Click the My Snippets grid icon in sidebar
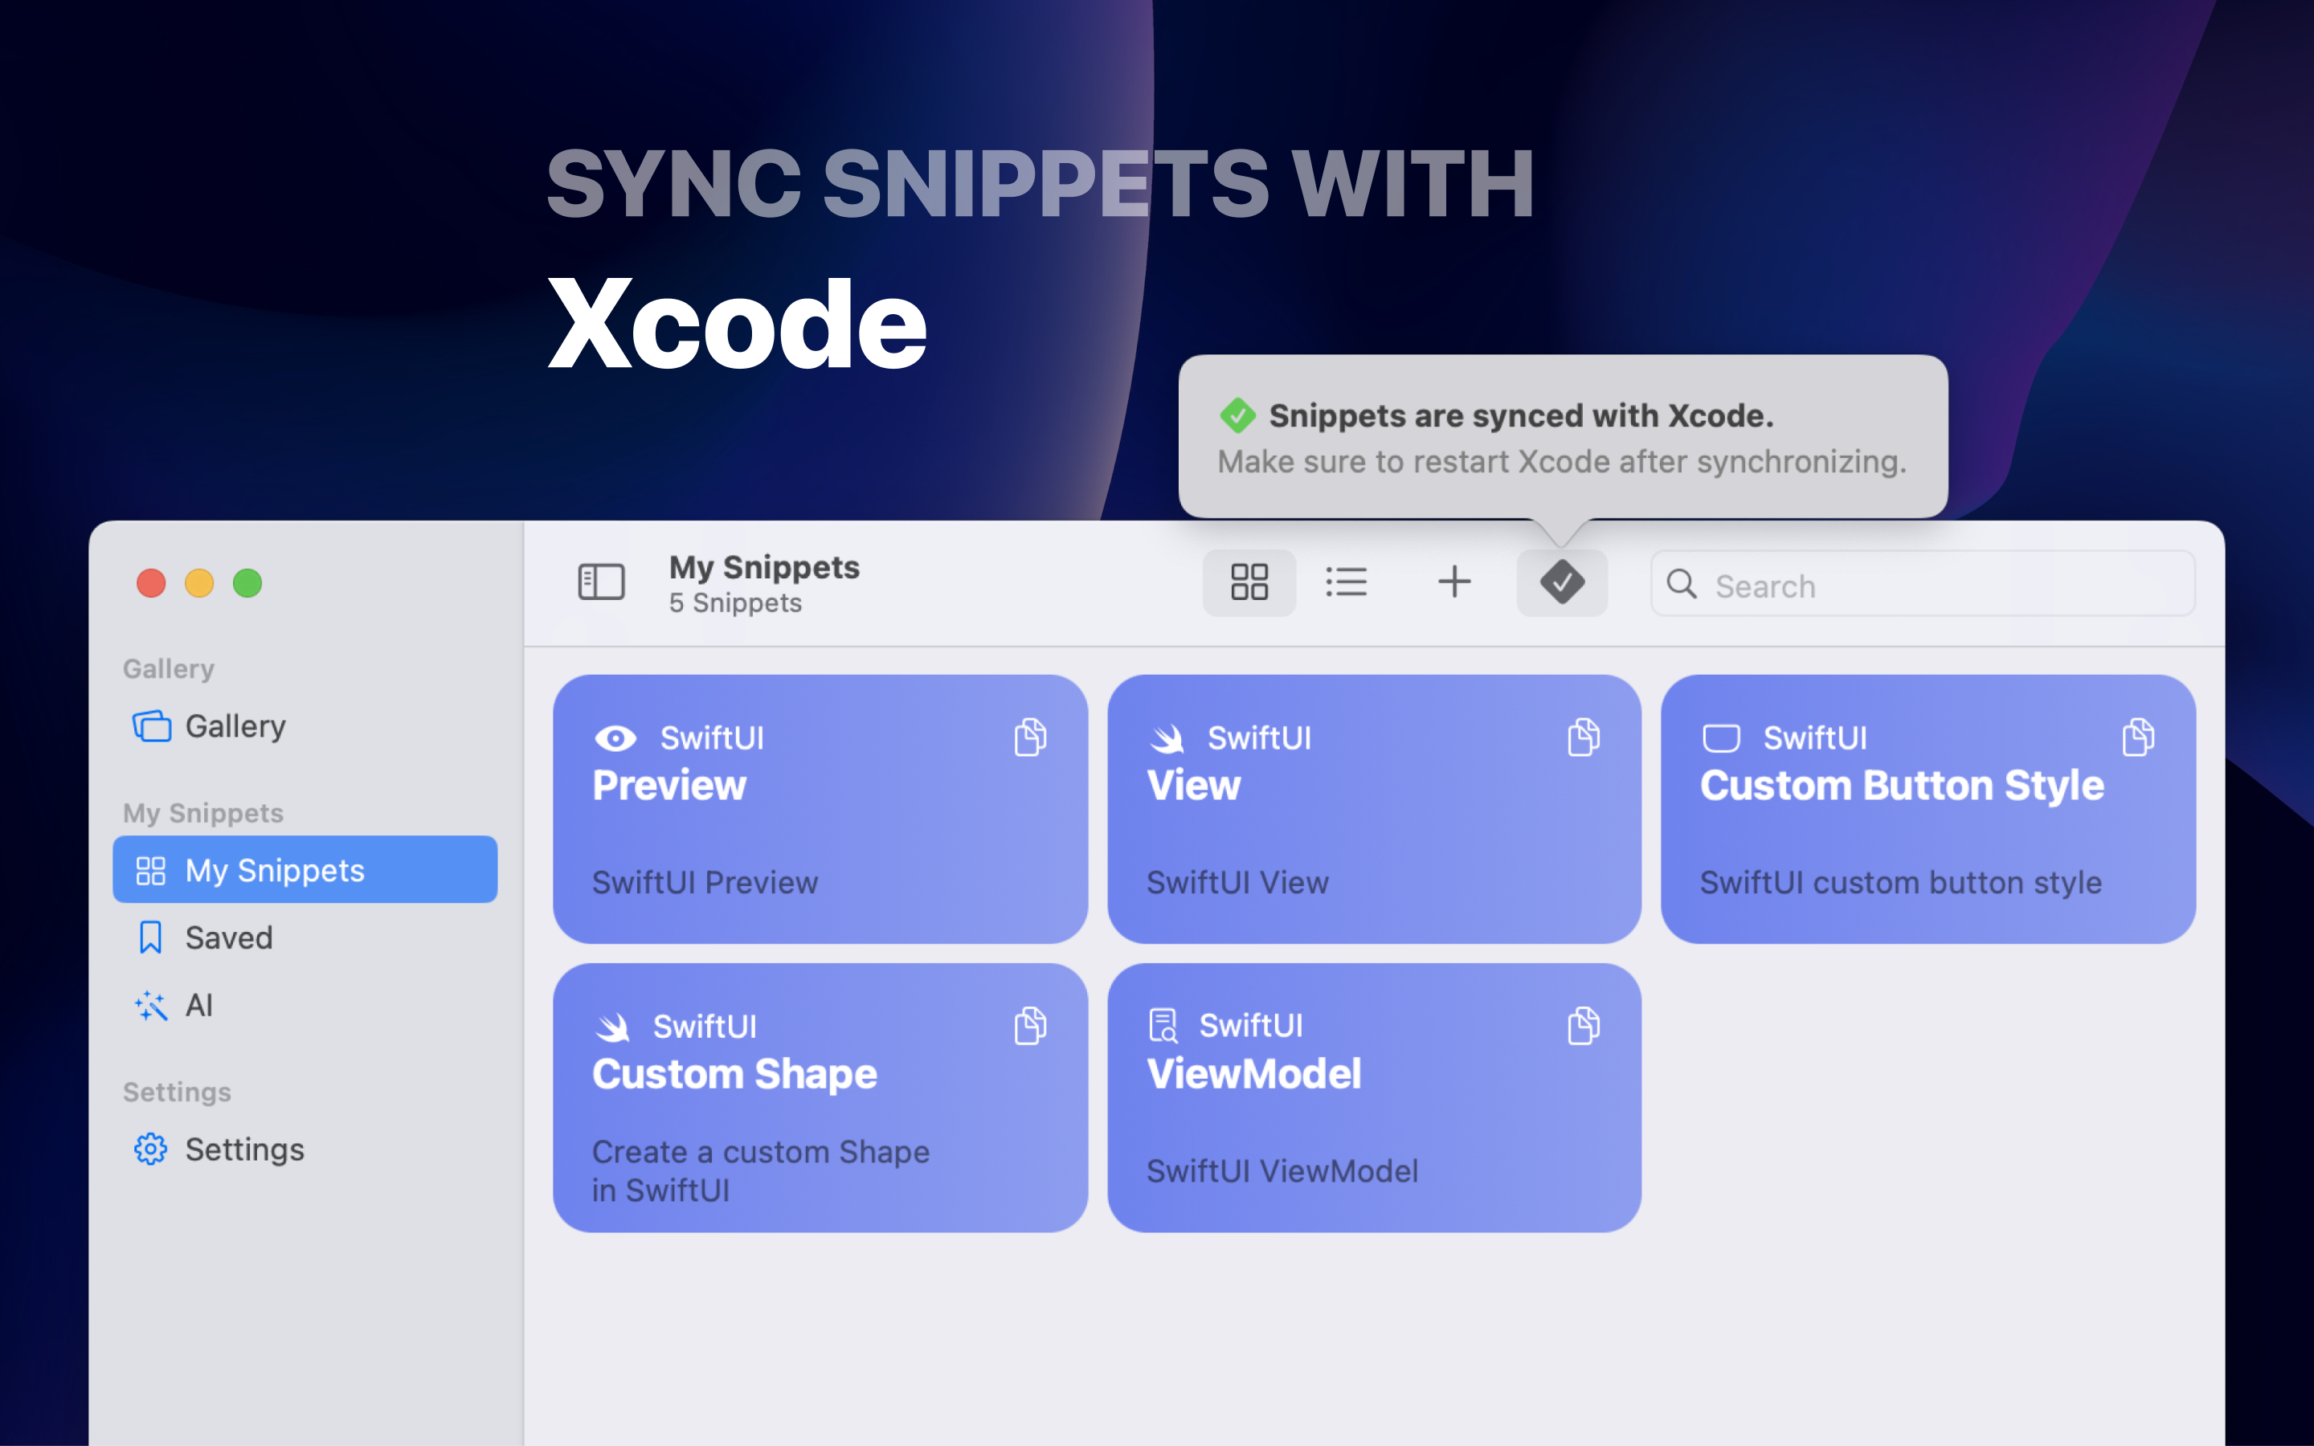 150,870
